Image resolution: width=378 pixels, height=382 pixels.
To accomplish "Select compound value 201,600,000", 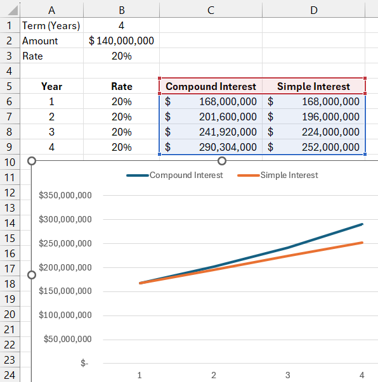I will (x=211, y=117).
